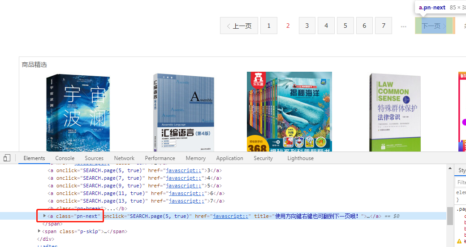Open the 特殊群体保护 法律常识 book cover
This screenshot has width=466, height=247.
tap(395, 113)
